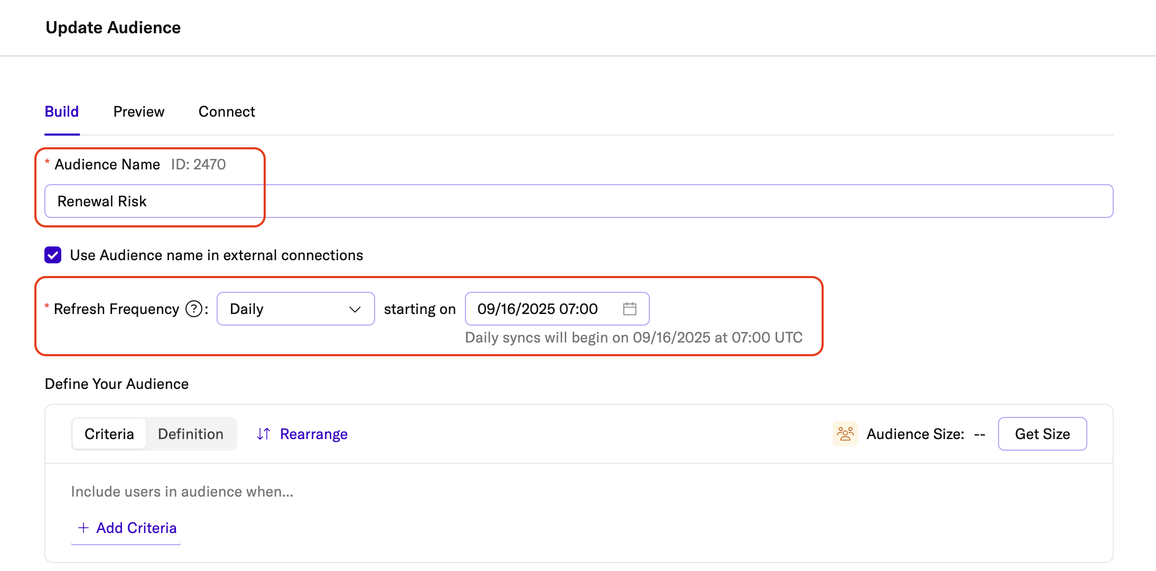
Task: Click the Rearrange arrows icon
Action: tap(264, 434)
